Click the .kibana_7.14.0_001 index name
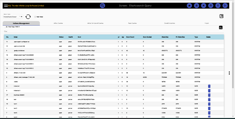This screenshot has width=235, height=119. (x=20, y=73)
